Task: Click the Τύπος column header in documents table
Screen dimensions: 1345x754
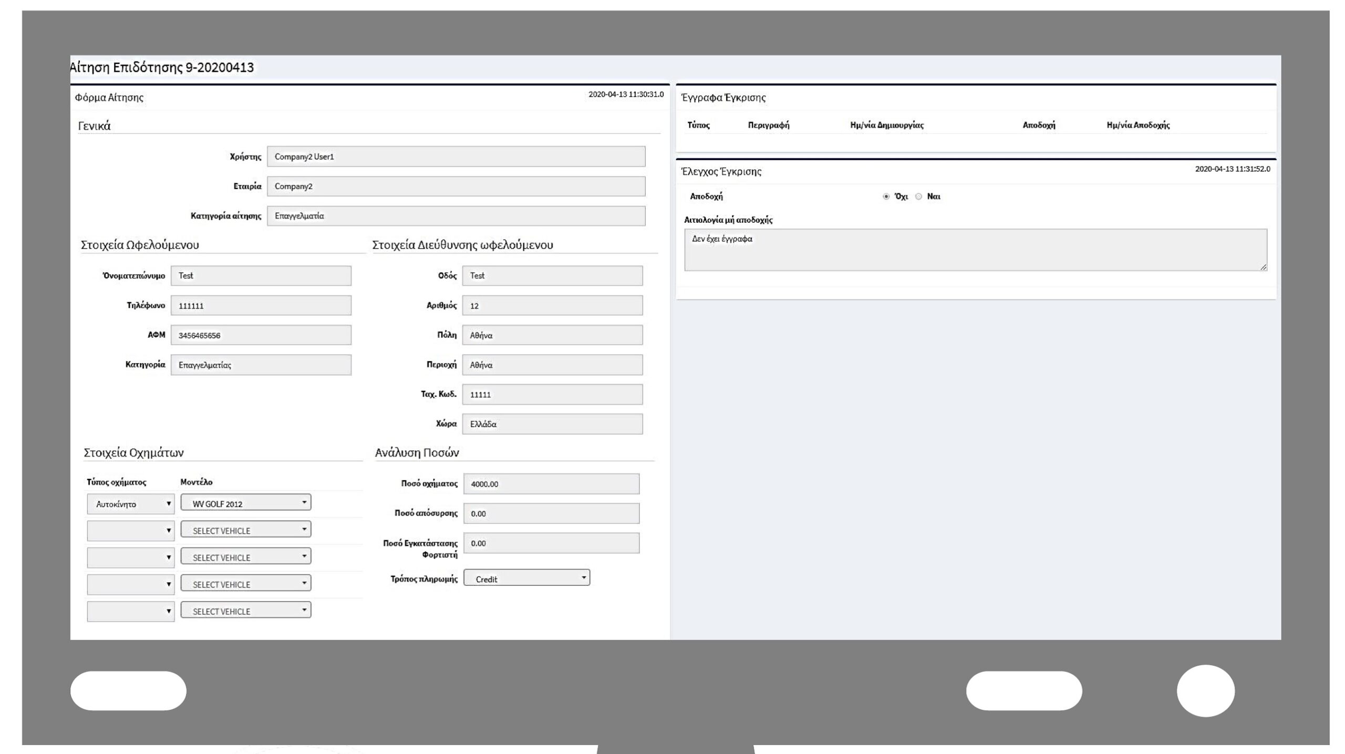Action: coord(698,125)
